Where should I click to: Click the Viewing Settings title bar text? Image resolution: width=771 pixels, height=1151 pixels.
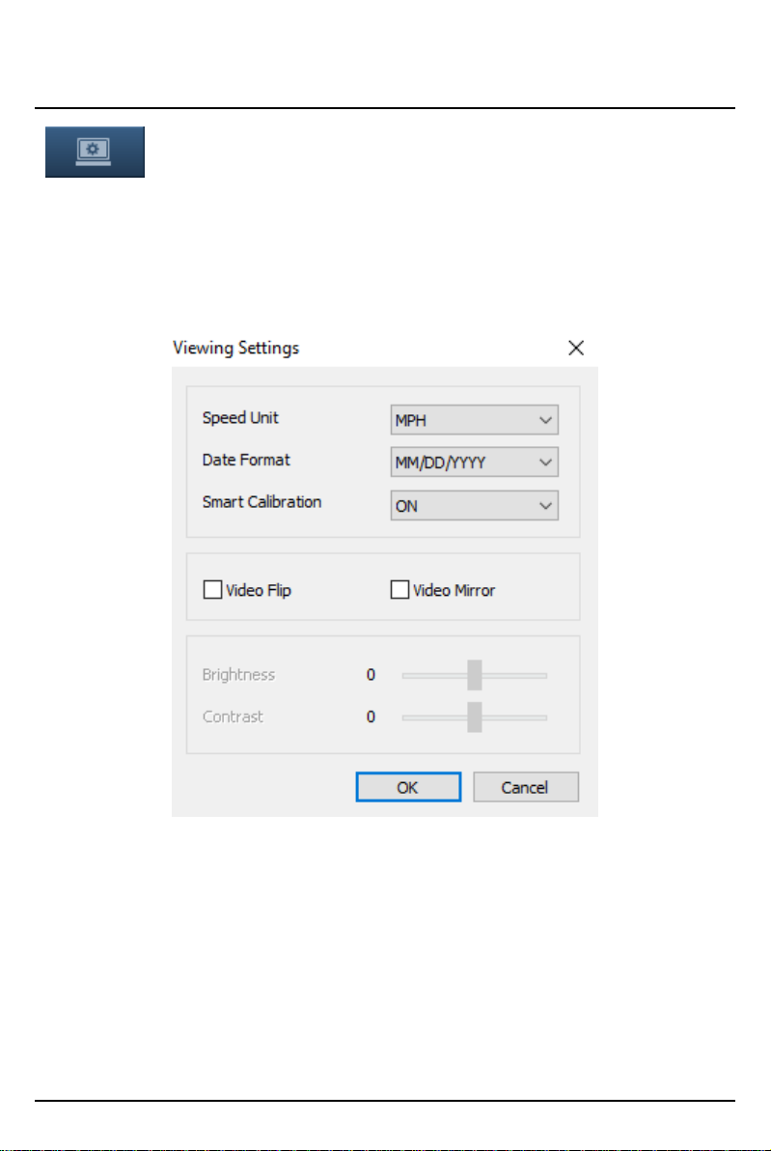point(236,348)
